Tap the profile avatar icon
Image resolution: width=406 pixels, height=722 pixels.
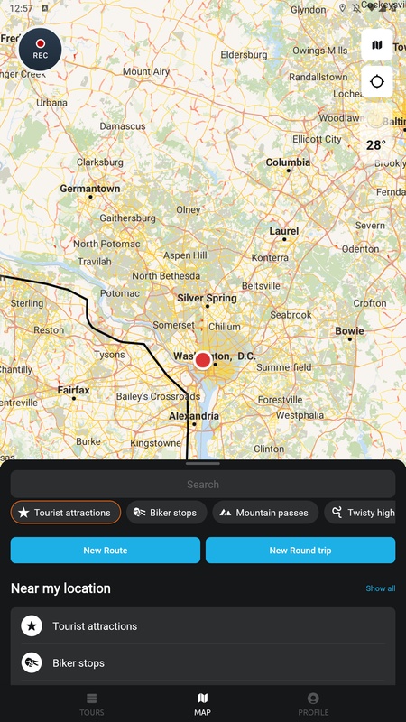pyautogui.click(x=313, y=699)
